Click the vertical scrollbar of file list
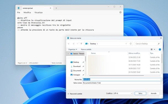The width and height of the screenshot is (168, 104). click(x=162, y=58)
